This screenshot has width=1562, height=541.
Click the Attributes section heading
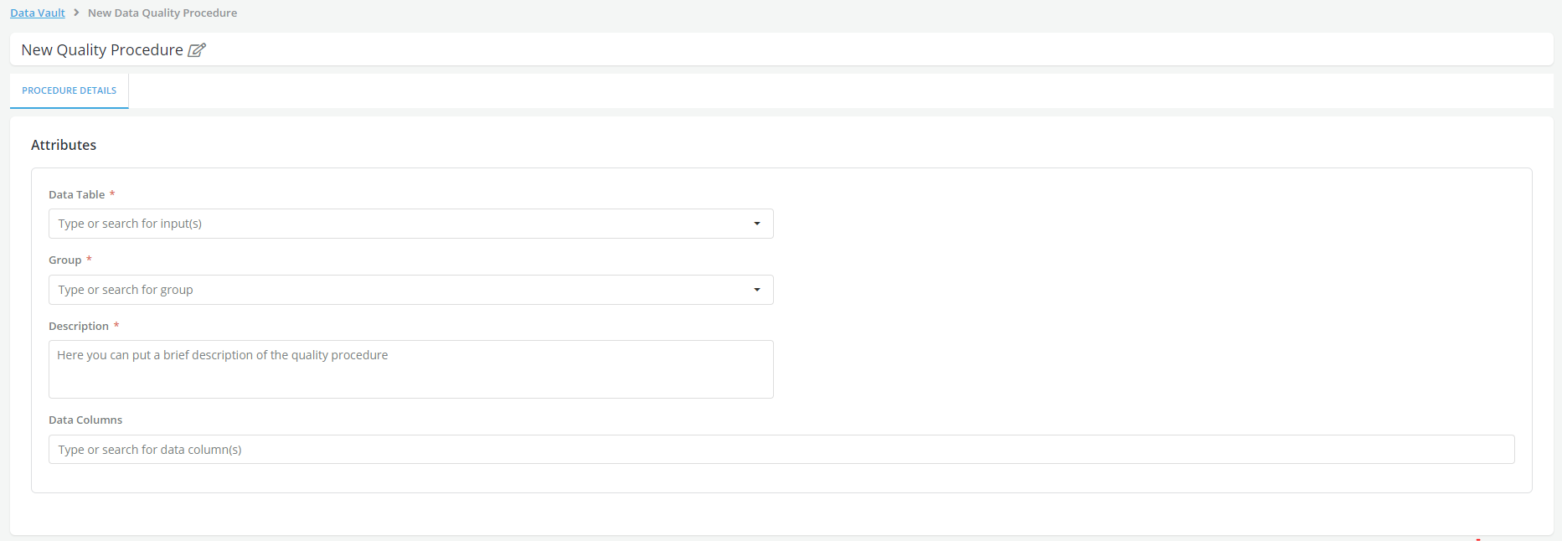pos(64,145)
